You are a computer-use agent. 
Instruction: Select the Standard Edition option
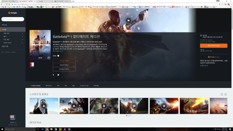[64, 69]
